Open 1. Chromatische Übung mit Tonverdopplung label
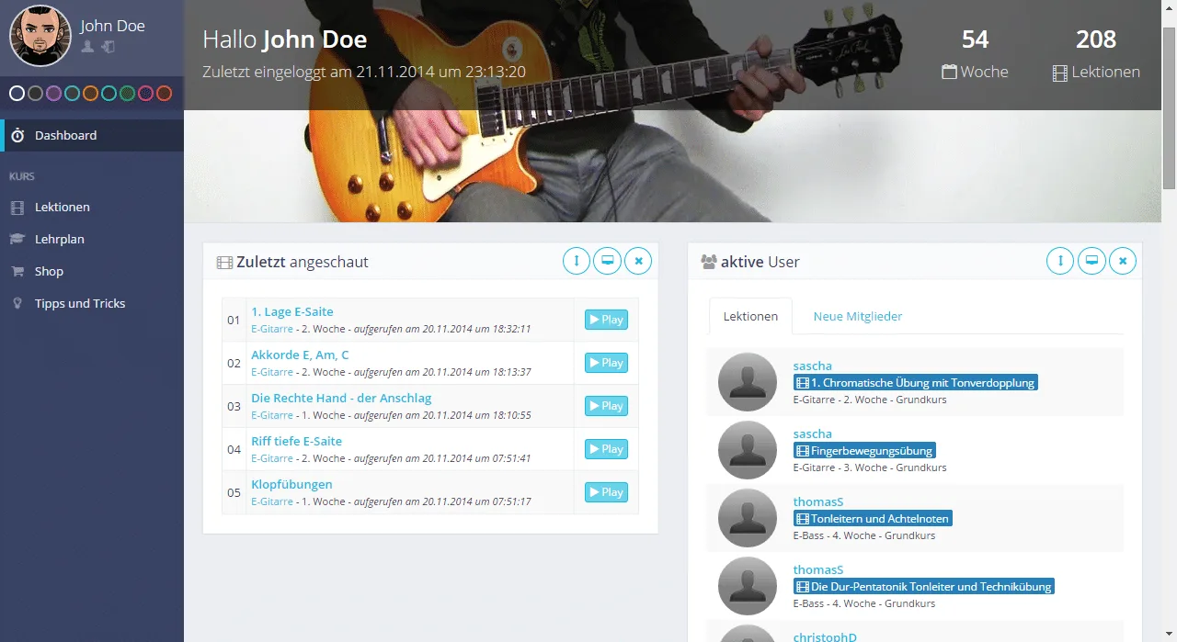This screenshot has width=1177, height=642. pyautogui.click(x=915, y=382)
